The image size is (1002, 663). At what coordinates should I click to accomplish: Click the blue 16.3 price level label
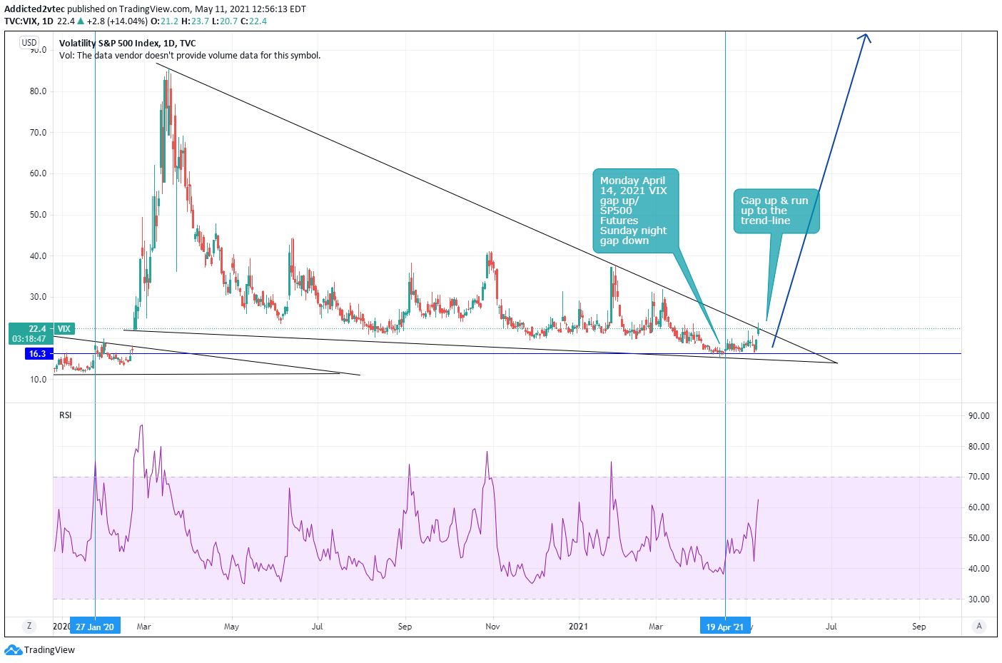click(x=38, y=354)
